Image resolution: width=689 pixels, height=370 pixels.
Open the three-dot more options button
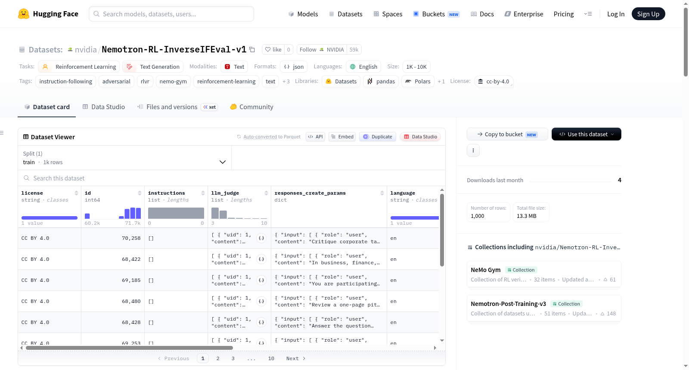pos(473,150)
